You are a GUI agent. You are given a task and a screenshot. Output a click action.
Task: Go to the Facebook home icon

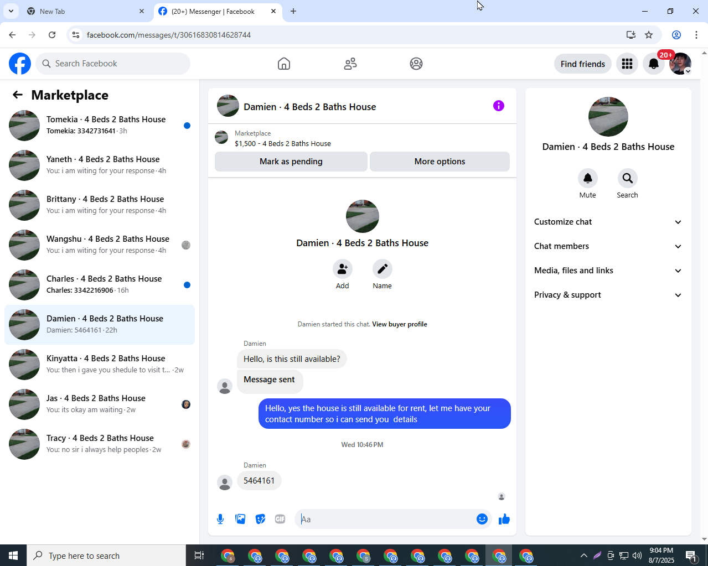(x=284, y=64)
